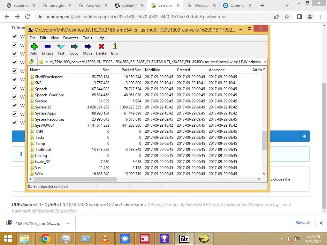This screenshot has height=245, width=327.
Task: Click the volume muted tray icon
Action: (289, 239)
